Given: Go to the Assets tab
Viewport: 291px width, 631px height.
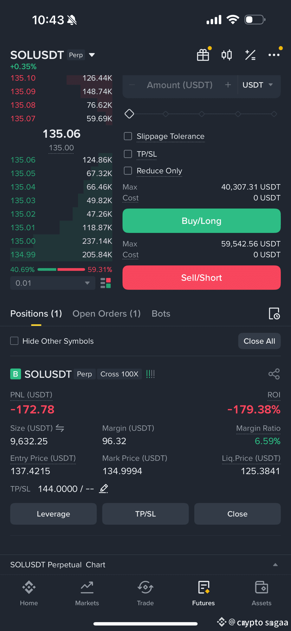Looking at the screenshot, I should click(x=261, y=593).
